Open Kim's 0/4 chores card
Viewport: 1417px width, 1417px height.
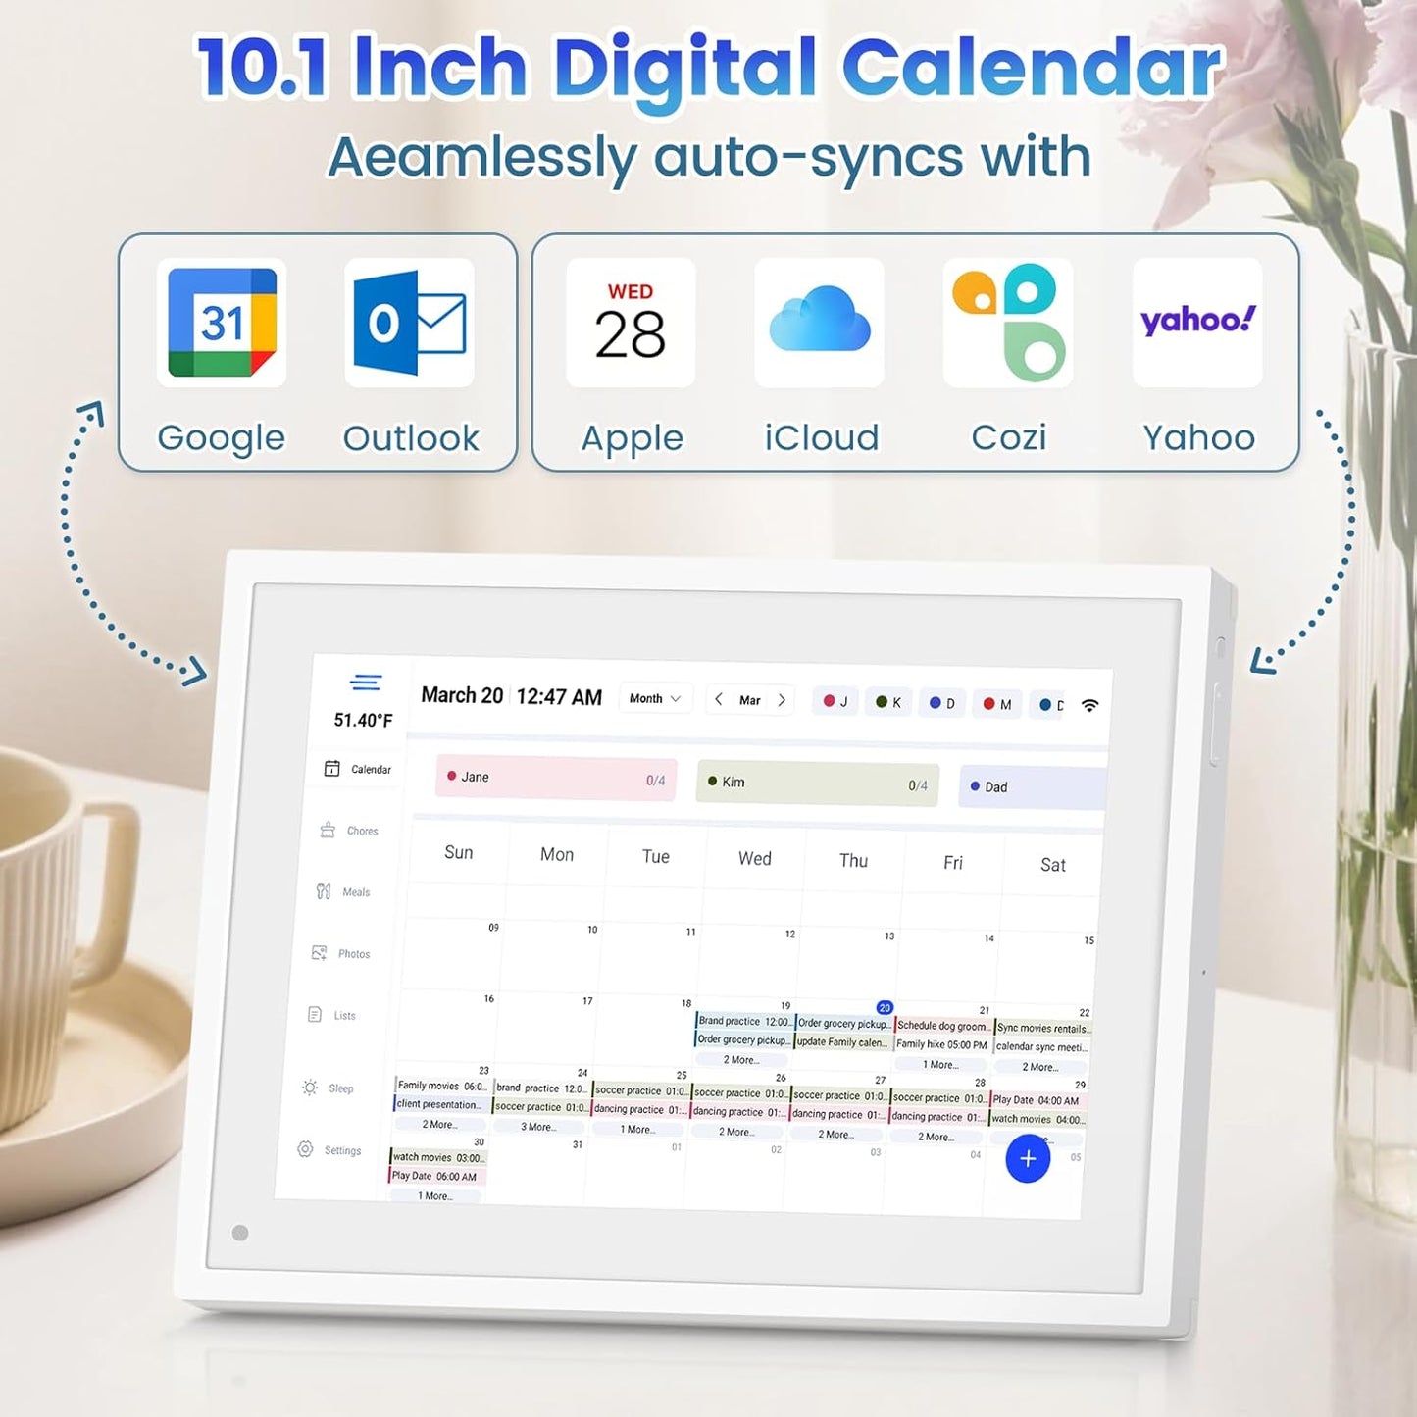[x=817, y=784]
